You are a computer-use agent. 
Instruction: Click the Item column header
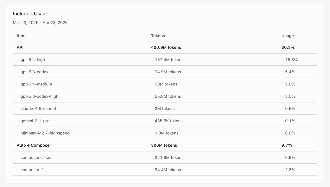21,36
